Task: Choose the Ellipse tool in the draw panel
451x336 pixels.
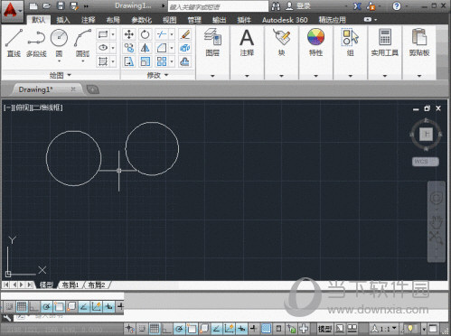Action: pyautogui.click(x=103, y=48)
